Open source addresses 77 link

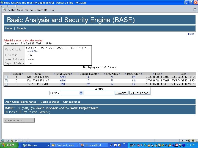point(112,84)
